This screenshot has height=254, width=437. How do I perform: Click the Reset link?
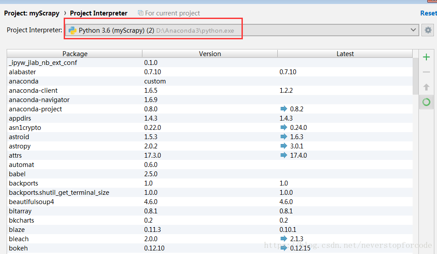[x=428, y=13]
